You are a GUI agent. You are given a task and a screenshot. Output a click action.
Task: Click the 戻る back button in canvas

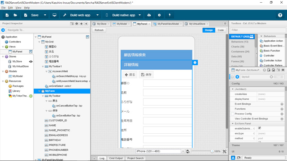(130, 75)
